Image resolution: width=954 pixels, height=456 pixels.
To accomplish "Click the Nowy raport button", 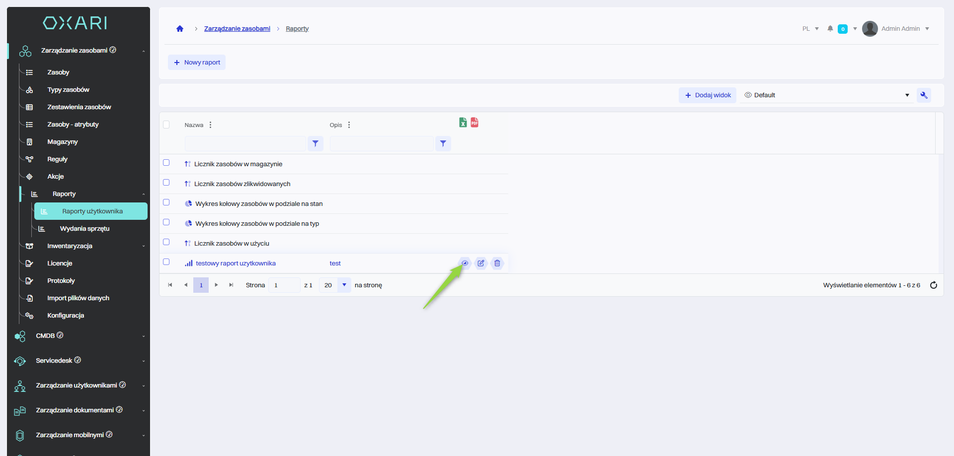I will pos(197,63).
